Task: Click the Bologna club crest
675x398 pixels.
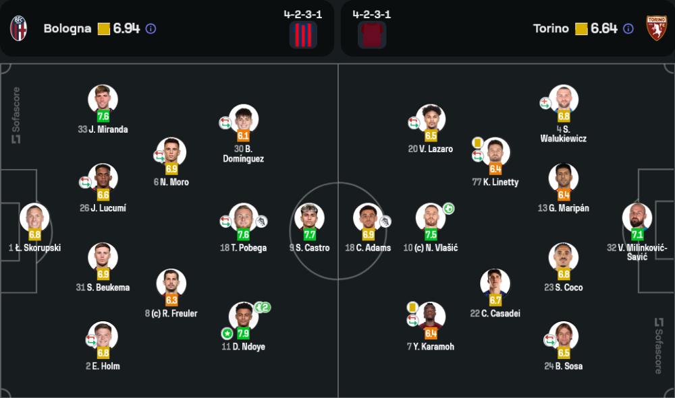Action: coord(18,28)
